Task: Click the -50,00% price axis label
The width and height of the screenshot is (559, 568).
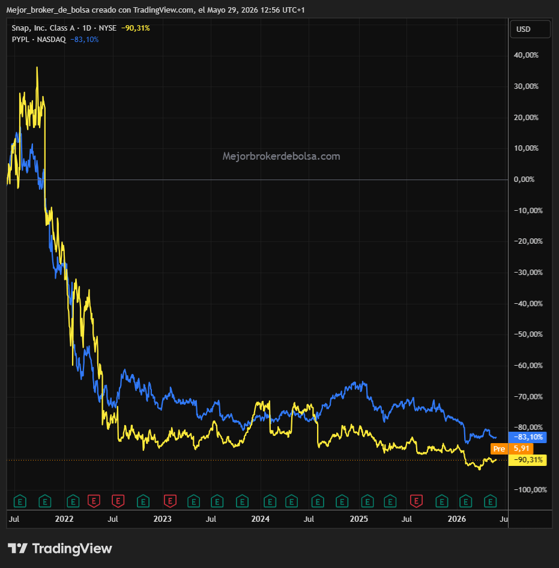Action: pyautogui.click(x=528, y=334)
